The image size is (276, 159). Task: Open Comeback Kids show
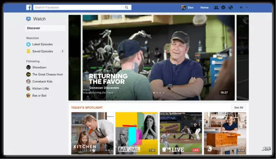pos(42,82)
